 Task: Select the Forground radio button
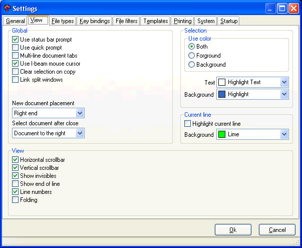(192, 56)
